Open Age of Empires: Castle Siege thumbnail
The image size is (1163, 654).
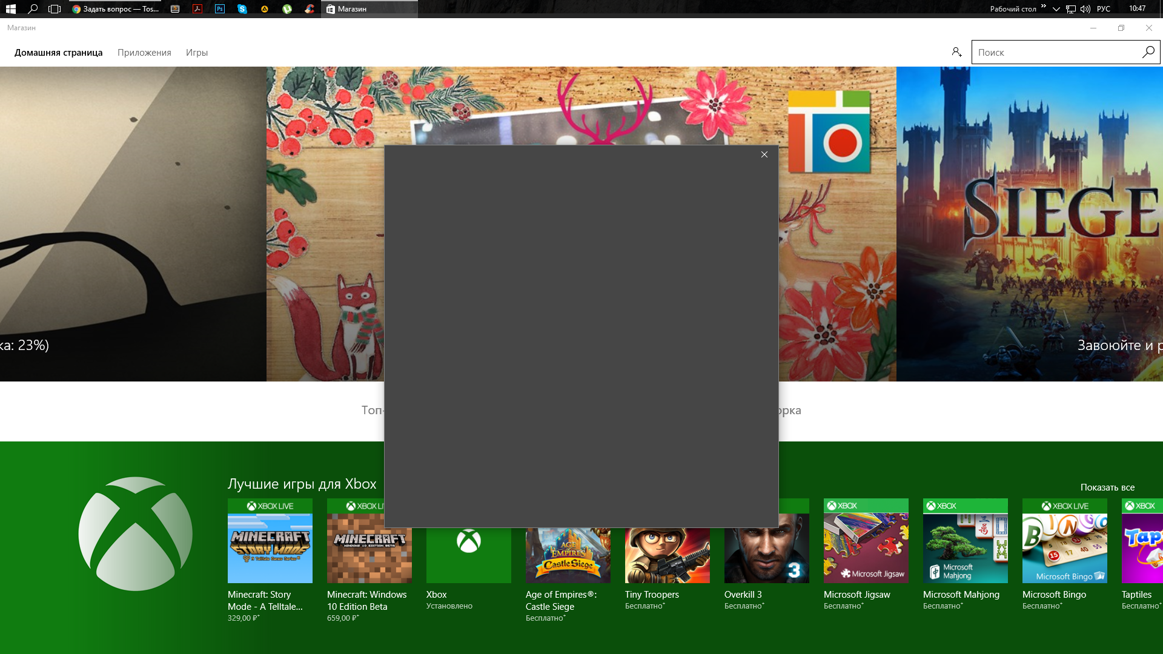pos(568,555)
